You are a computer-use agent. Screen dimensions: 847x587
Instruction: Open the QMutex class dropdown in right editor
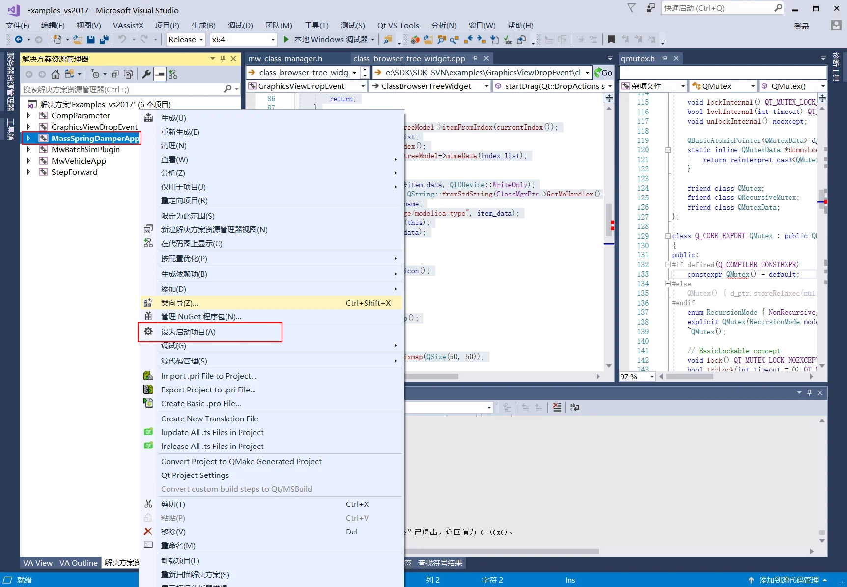(x=723, y=86)
